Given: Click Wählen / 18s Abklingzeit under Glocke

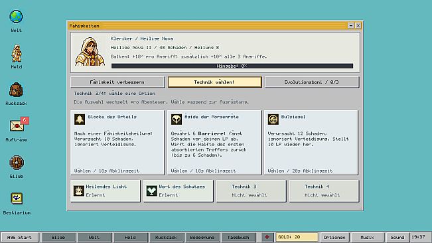Looking at the screenshot, I should [107, 171].
